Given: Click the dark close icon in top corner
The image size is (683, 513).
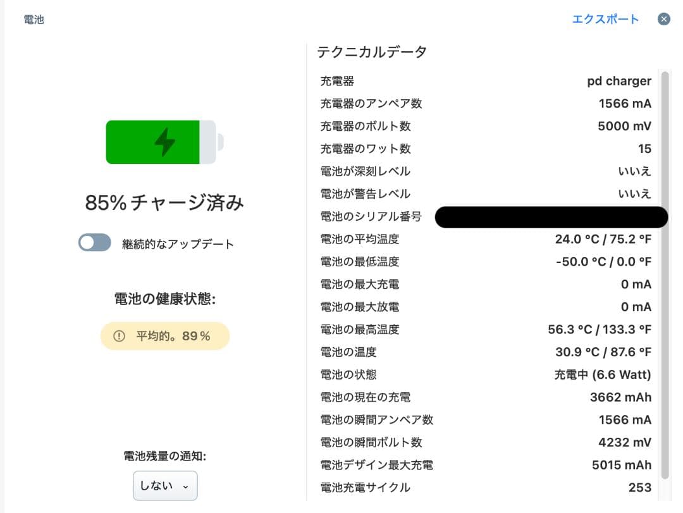Looking at the screenshot, I should pos(663,18).
